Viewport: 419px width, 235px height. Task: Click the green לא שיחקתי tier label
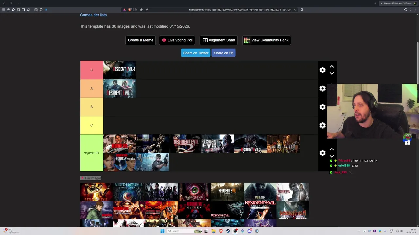tap(91, 153)
